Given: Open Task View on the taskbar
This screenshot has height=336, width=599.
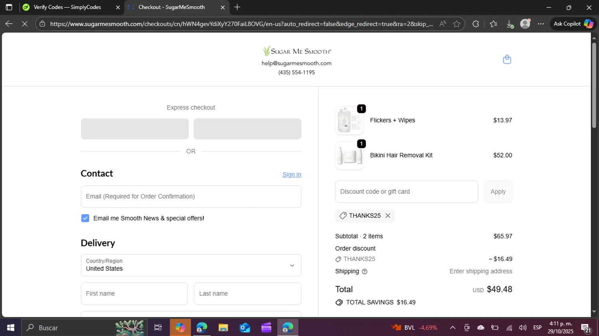Looking at the screenshot, I should click(x=158, y=328).
